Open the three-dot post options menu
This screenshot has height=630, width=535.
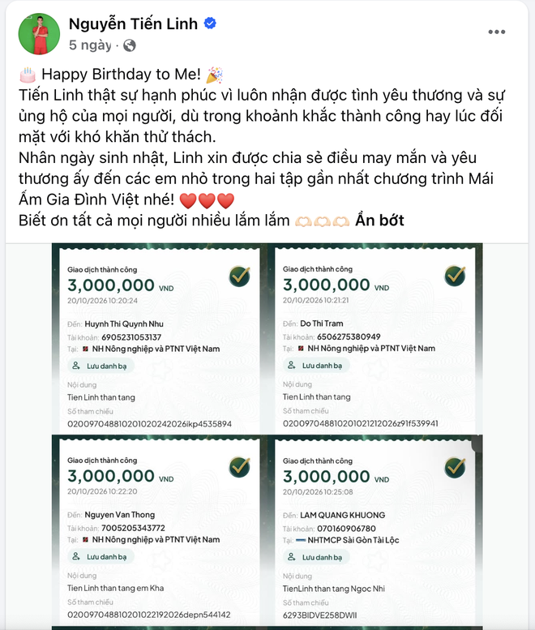point(496,32)
